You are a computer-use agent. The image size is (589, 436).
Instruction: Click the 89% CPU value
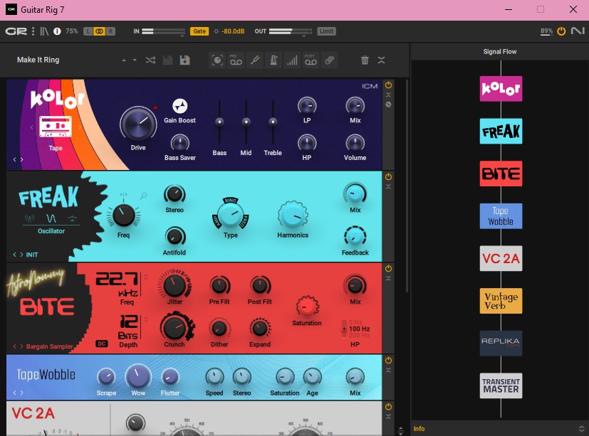coord(546,31)
